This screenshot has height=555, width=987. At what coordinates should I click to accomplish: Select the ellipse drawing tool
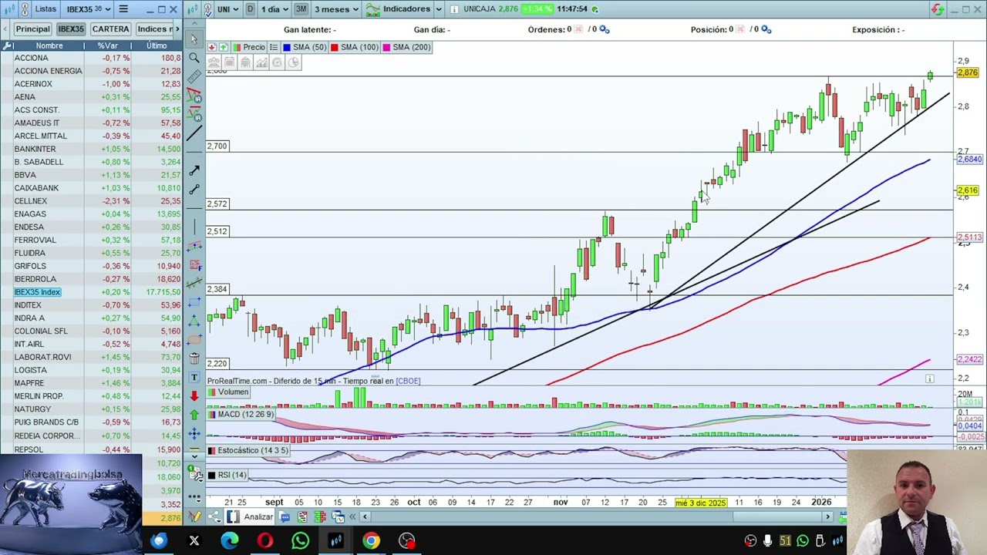(x=194, y=339)
